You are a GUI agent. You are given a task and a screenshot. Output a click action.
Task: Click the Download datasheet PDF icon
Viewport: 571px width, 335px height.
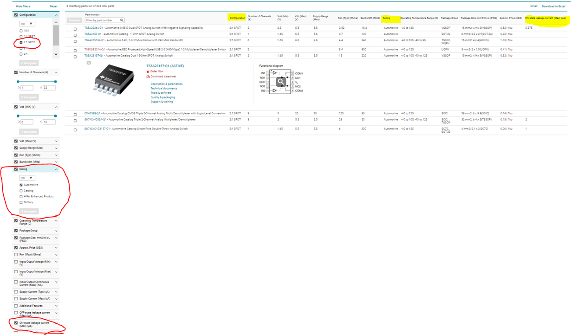pyautogui.click(x=148, y=77)
